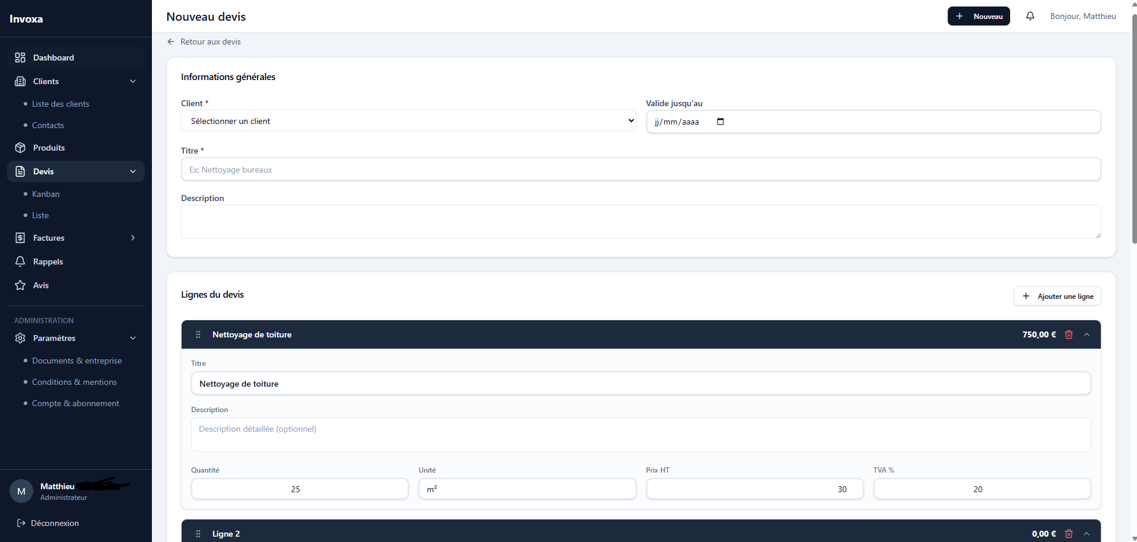Click the Devis document icon
This screenshot has height=542, width=1137.
(x=20, y=171)
